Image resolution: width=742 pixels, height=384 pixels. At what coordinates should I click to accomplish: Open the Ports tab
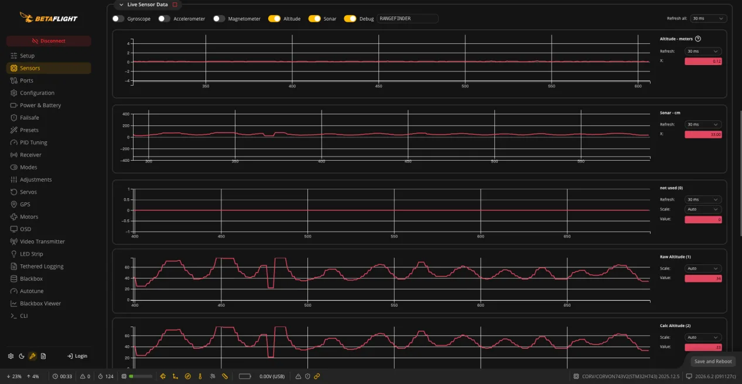tap(49, 80)
